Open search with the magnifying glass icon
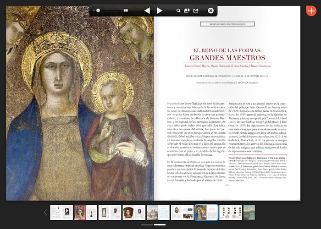The height and width of the screenshot is (229, 321). point(178,11)
